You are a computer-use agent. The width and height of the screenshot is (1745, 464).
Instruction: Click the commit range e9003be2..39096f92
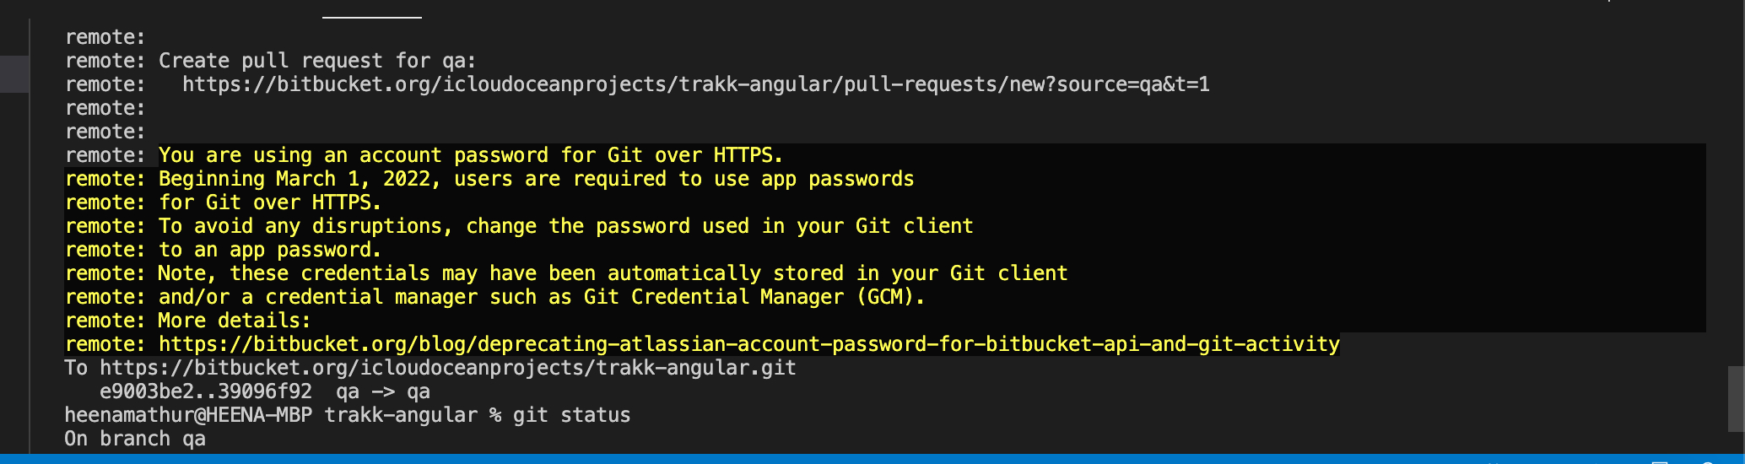click(205, 391)
